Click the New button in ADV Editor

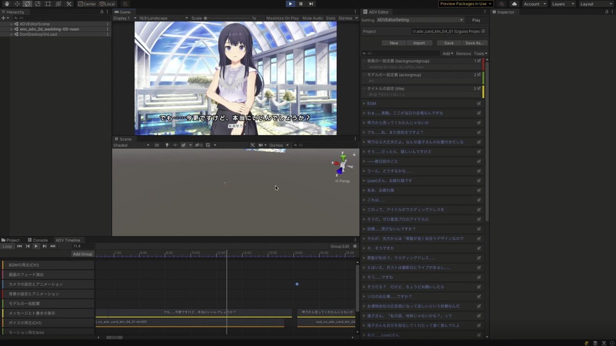394,43
